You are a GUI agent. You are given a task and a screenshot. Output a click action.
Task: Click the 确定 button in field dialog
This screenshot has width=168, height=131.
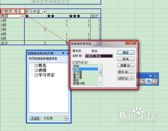[x=126, y=53]
